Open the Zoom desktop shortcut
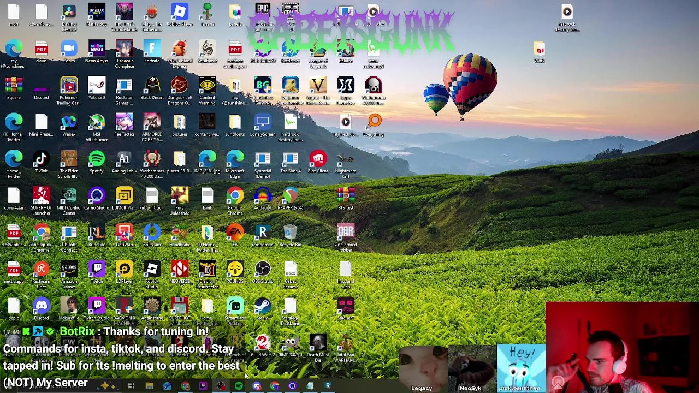The height and width of the screenshot is (393, 699). [x=69, y=52]
